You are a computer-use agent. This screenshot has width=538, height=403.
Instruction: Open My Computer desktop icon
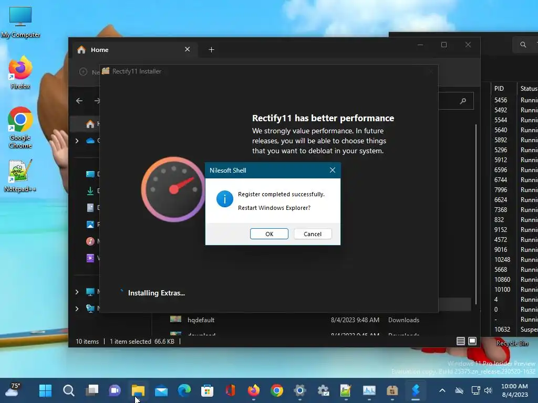20,22
